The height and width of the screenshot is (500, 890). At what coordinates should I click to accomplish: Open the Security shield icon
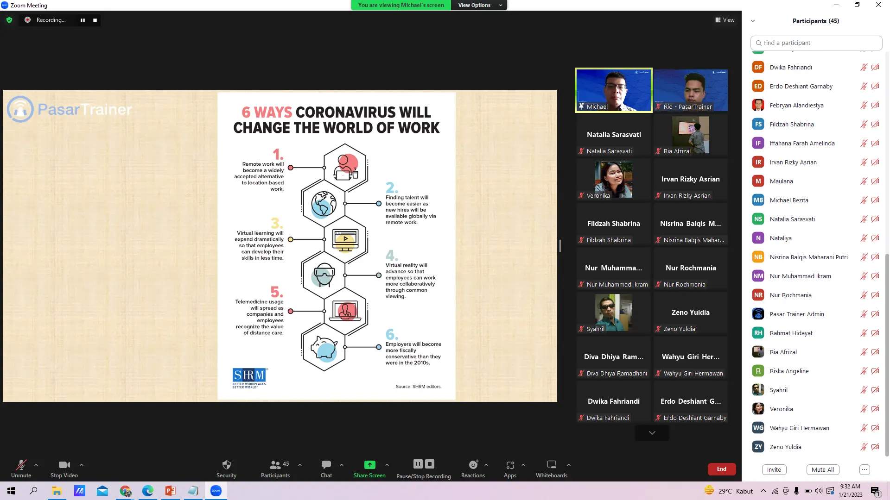point(226,465)
